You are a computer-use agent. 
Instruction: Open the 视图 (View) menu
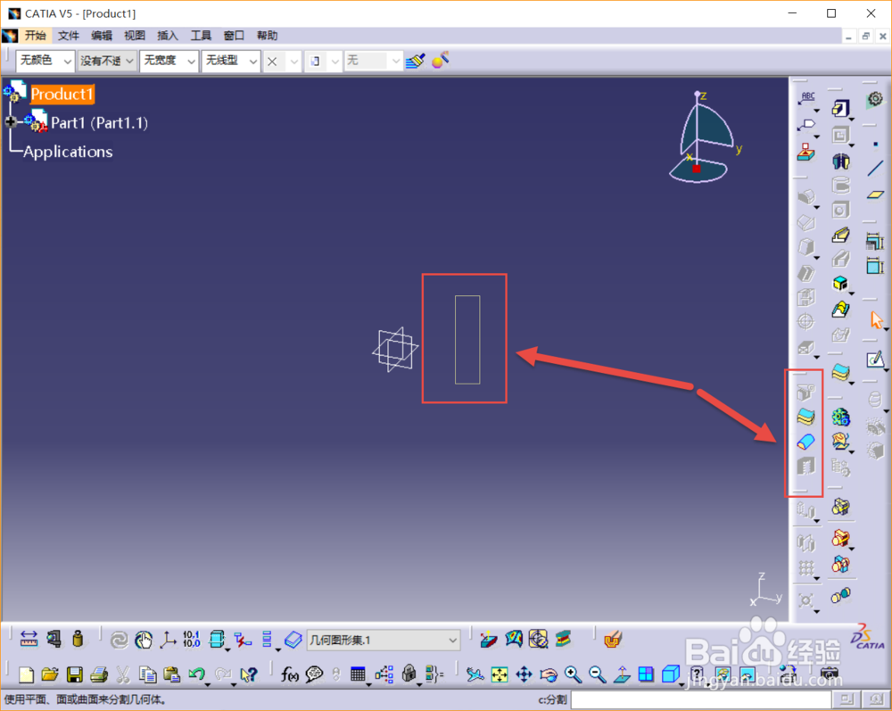(x=135, y=36)
